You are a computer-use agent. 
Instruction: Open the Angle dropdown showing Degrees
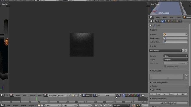(175, 59)
